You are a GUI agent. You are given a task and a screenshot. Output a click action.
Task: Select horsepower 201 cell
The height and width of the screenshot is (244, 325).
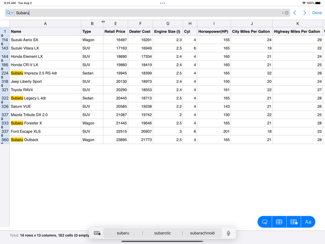[x=214, y=132]
